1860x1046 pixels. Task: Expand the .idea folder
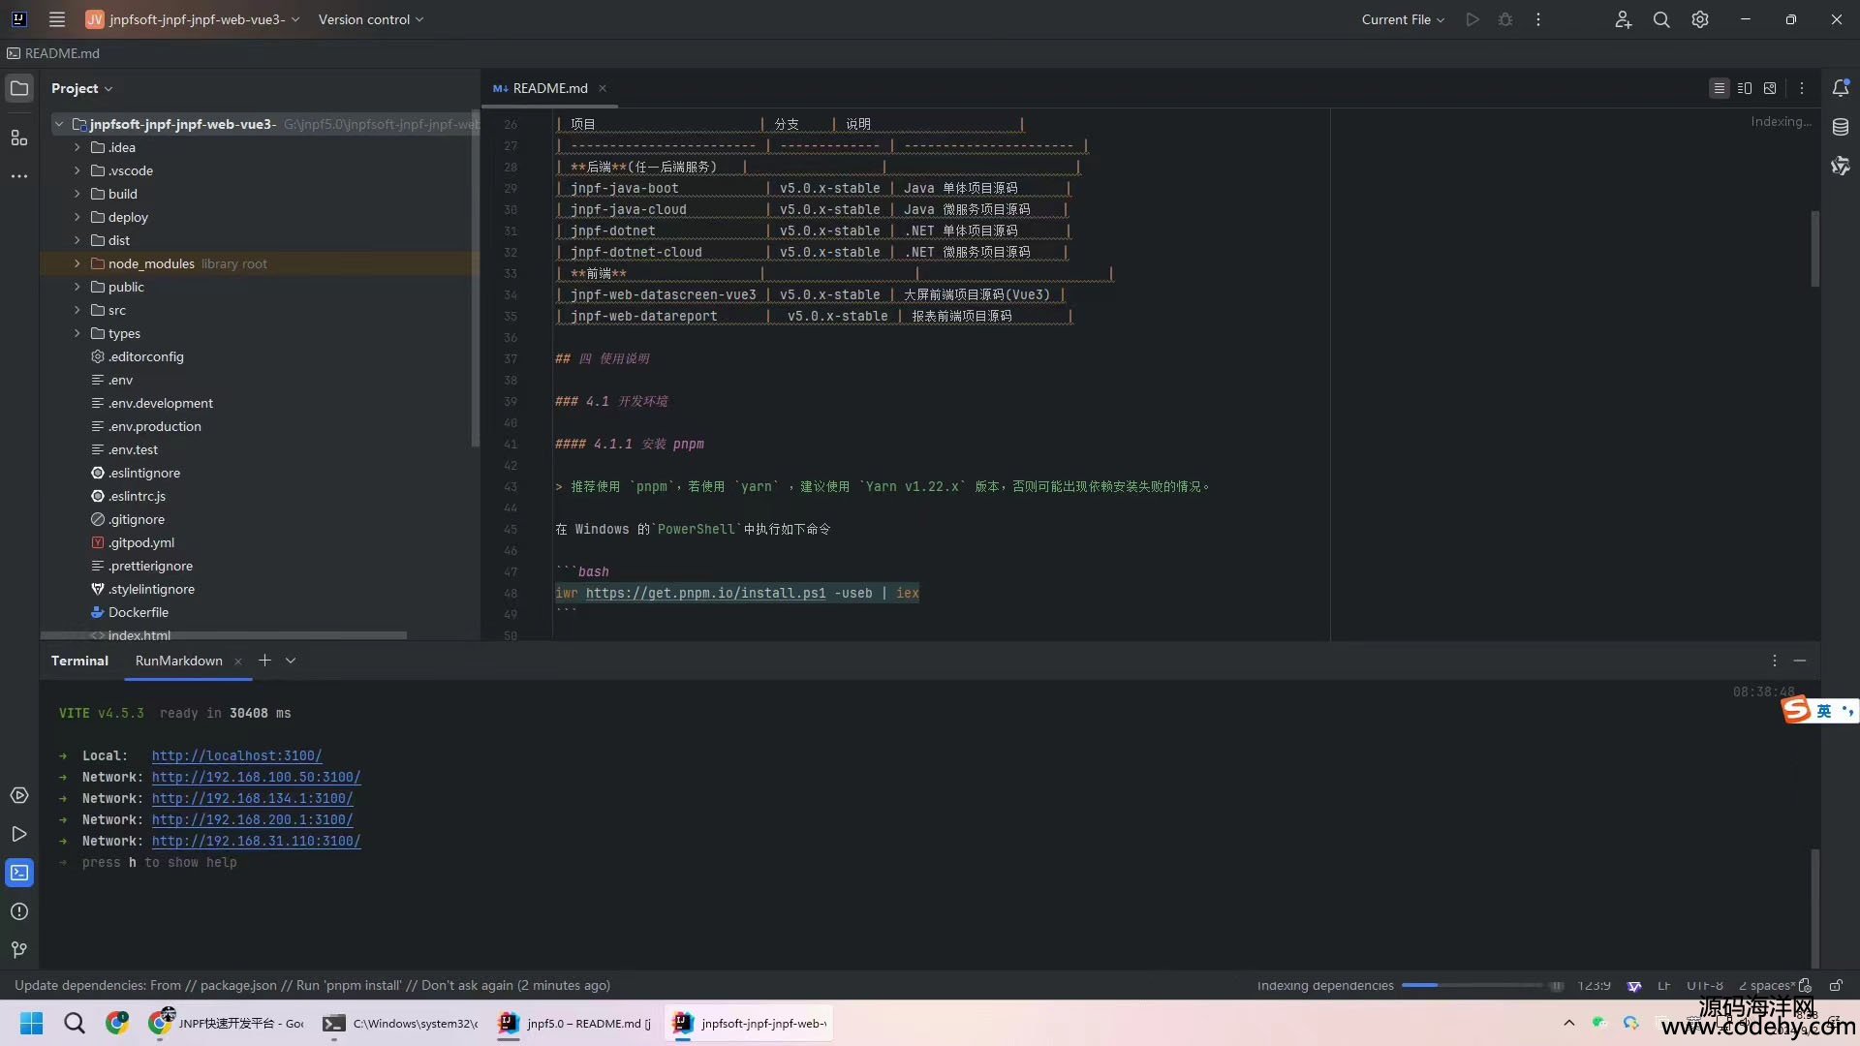click(77, 147)
